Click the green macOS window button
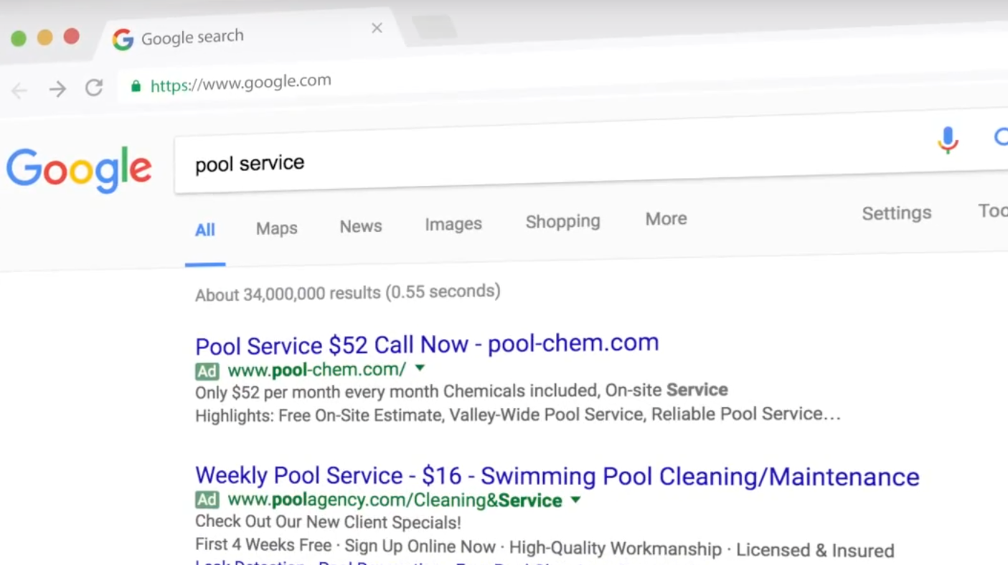Image resolution: width=1008 pixels, height=565 pixels. (x=19, y=38)
